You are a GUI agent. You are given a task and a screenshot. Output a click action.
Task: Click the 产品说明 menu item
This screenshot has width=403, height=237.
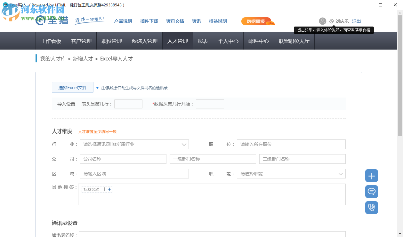pyautogui.click(x=123, y=21)
